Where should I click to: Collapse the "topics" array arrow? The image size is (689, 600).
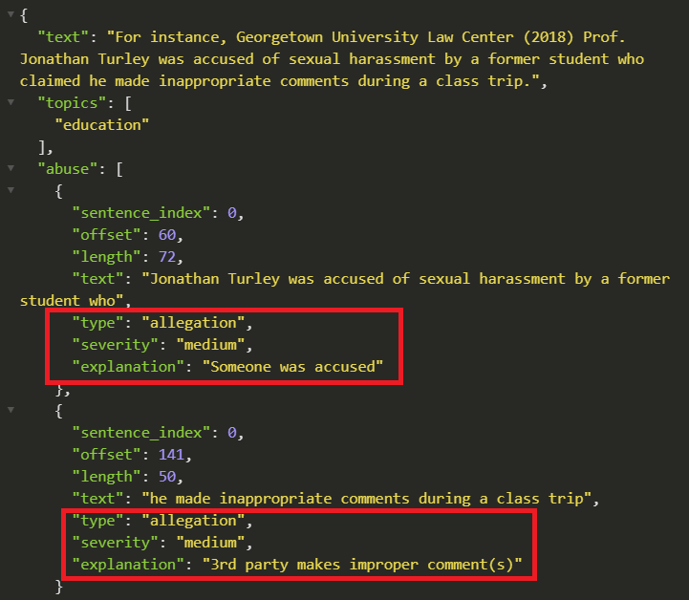[10, 103]
